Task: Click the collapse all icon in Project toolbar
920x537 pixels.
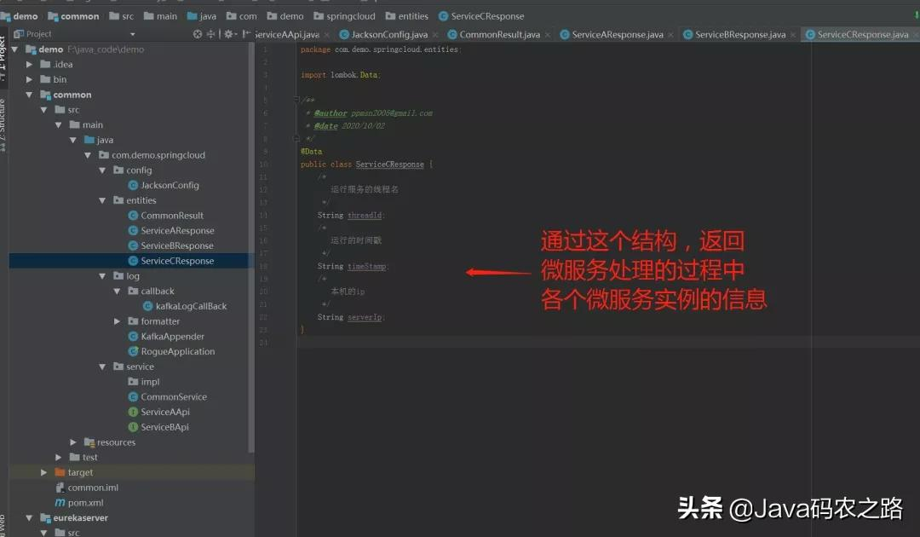Action: [x=210, y=34]
